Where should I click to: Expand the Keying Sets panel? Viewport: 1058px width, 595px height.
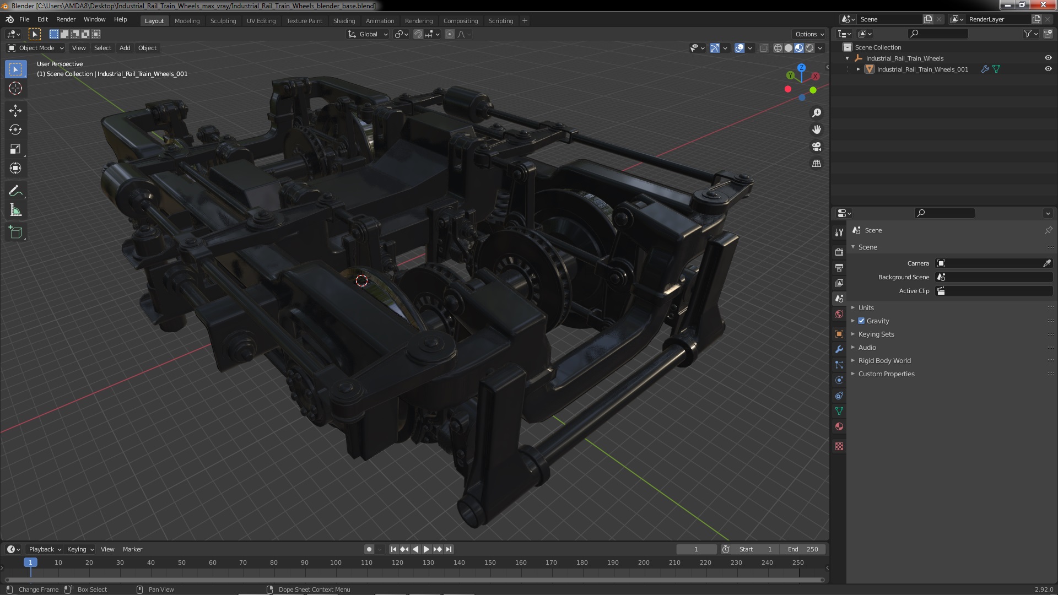point(876,334)
